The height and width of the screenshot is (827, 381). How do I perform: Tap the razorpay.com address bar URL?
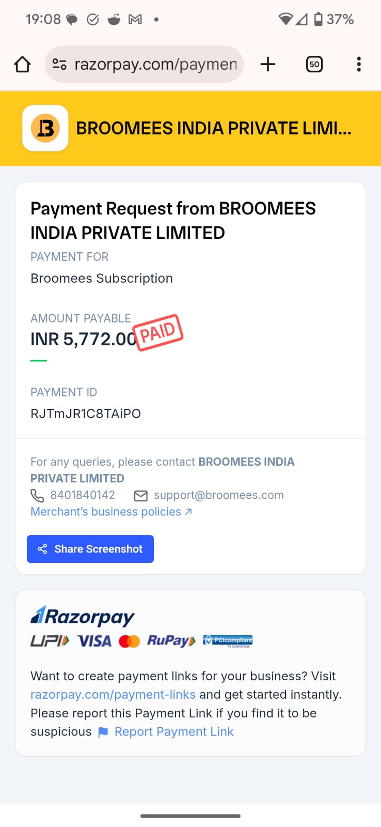point(155,64)
